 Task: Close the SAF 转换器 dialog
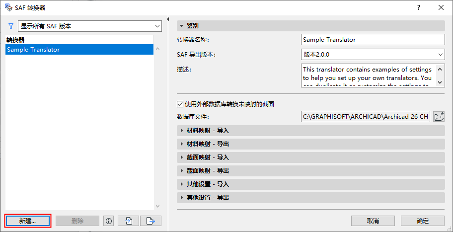(x=441, y=8)
